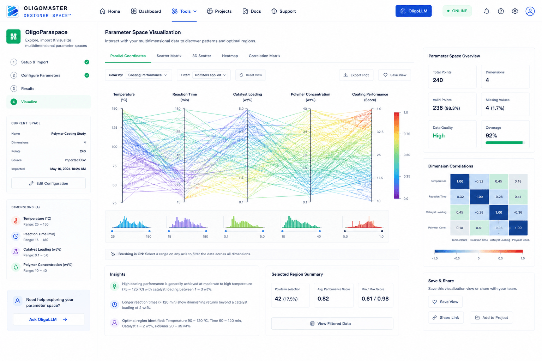Expand the Tools menu in the navigation
Image resolution: width=542 pixels, height=361 pixels.
(x=184, y=11)
